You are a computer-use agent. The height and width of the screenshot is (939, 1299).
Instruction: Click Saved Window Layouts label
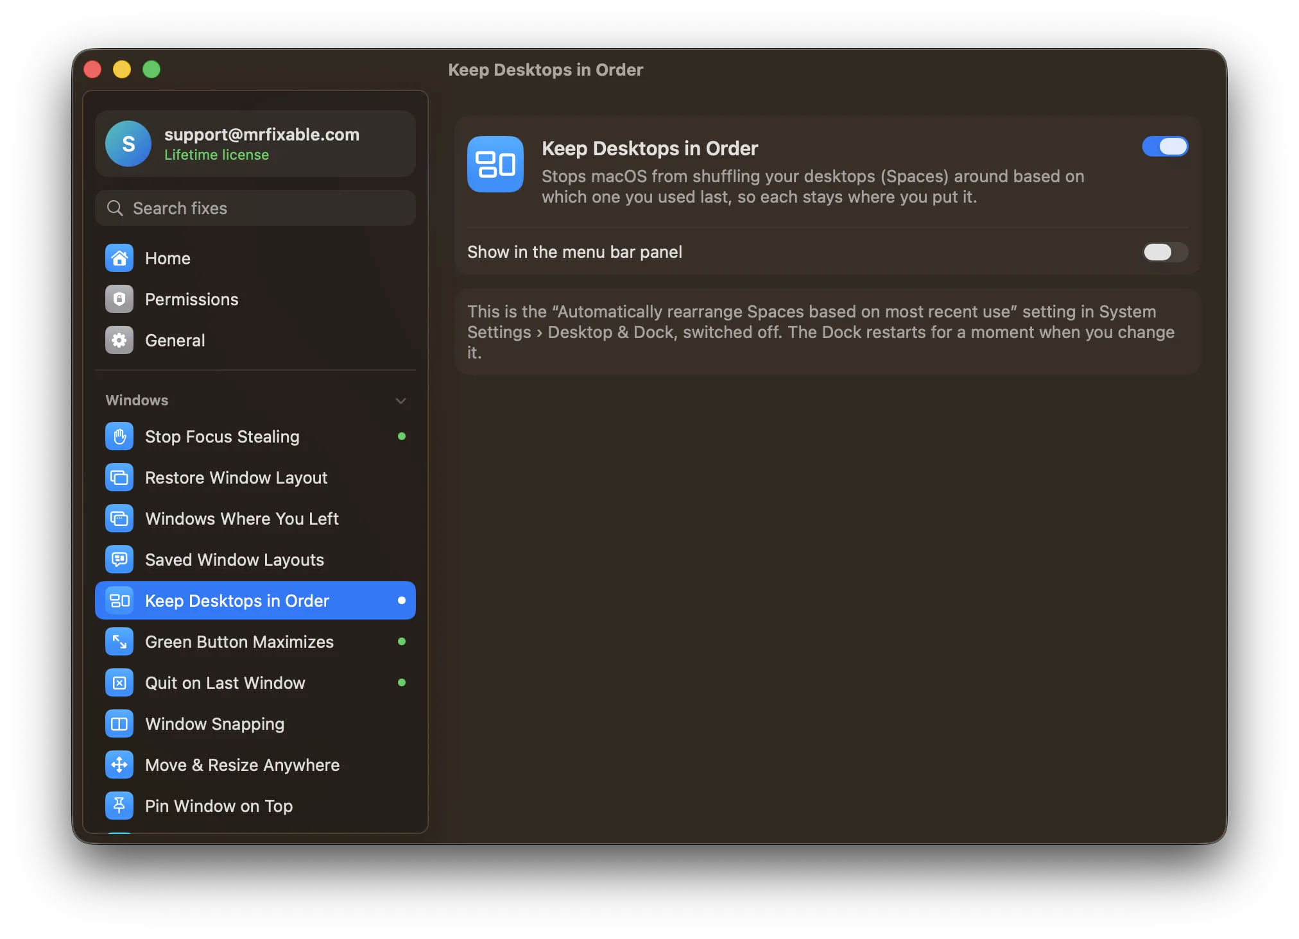click(234, 560)
